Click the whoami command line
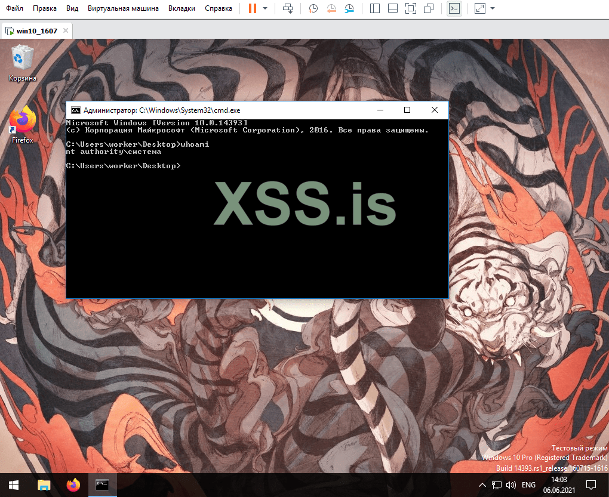 pos(137,144)
